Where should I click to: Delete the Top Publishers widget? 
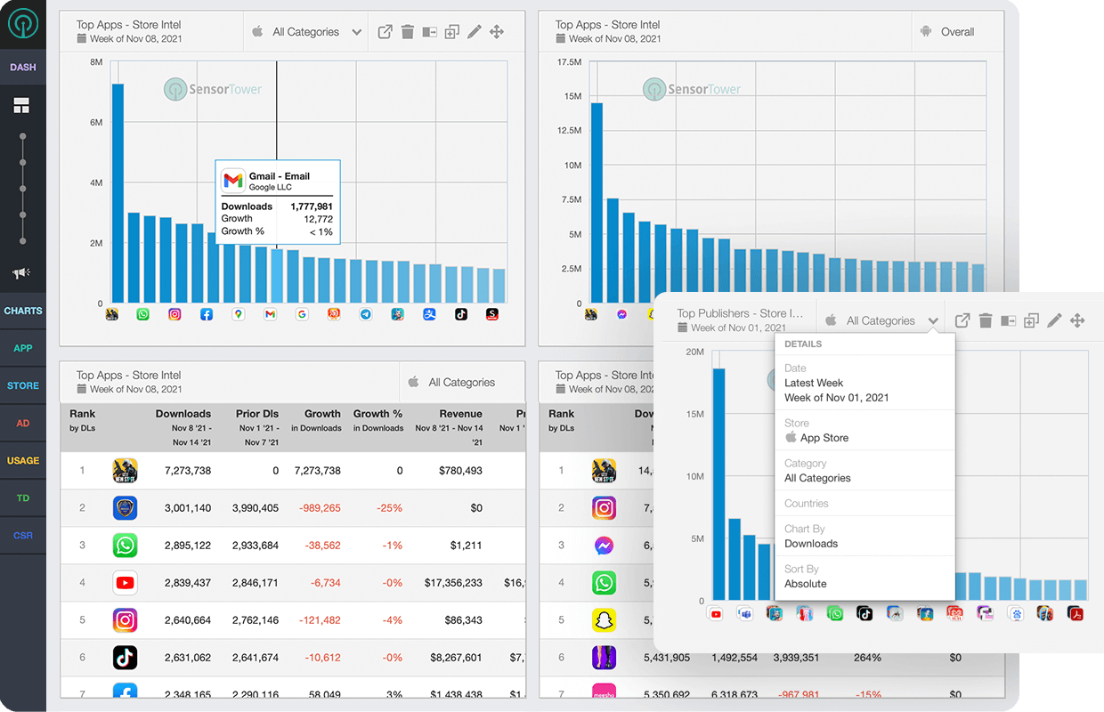[986, 320]
